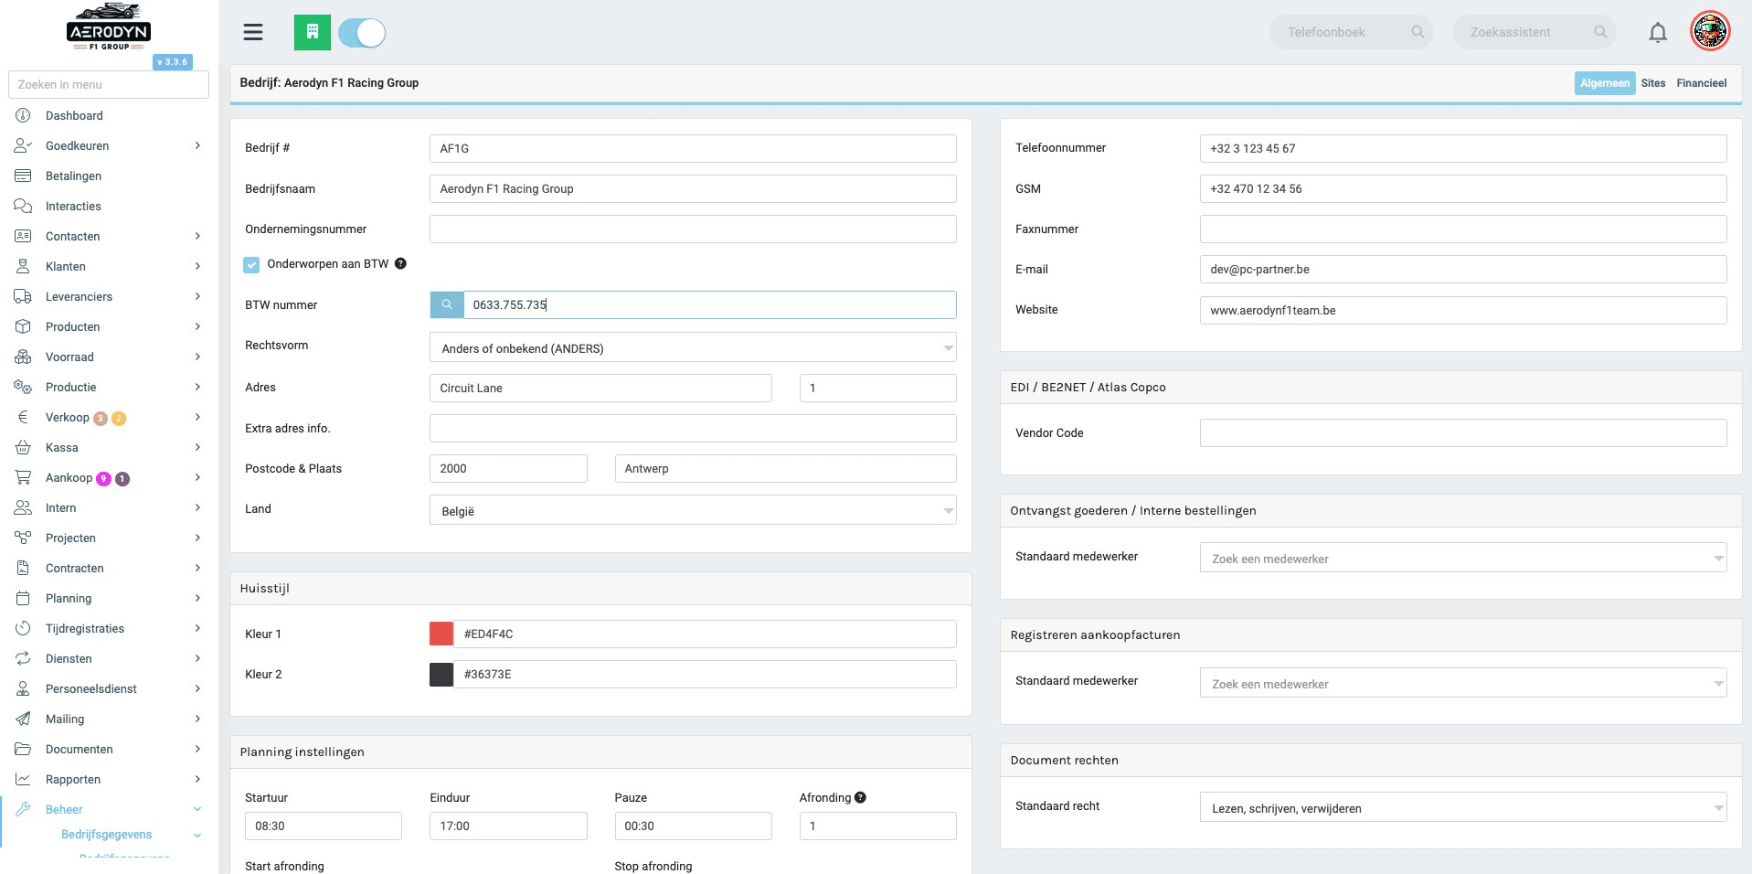The width and height of the screenshot is (1752, 874).
Task: Click the Aerodyn F1 Group logo
Action: [109, 27]
